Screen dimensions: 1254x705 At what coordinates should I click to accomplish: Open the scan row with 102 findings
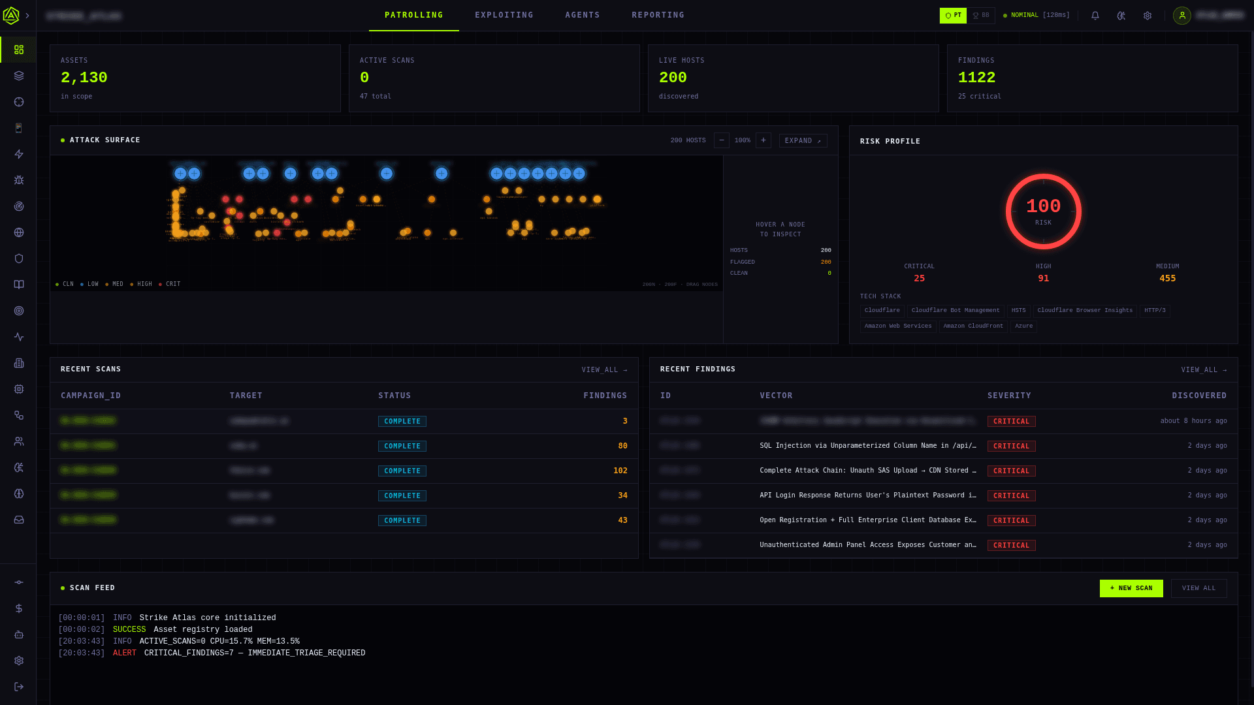click(x=344, y=471)
